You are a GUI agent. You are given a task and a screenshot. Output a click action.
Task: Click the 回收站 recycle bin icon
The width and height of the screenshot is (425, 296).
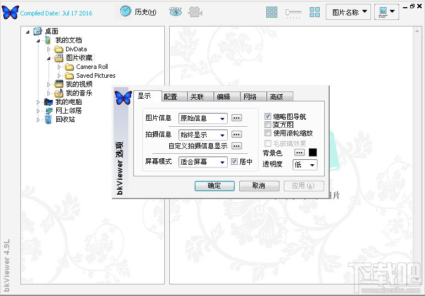[49, 119]
